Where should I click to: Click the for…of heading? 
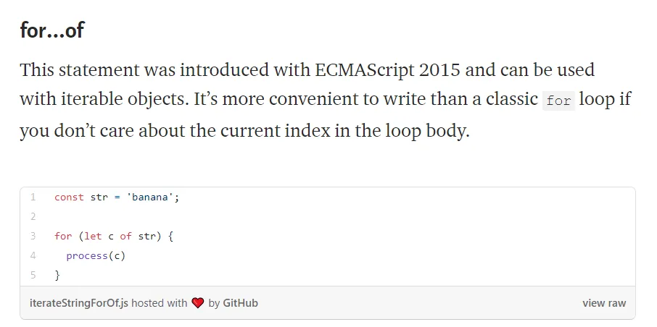click(x=52, y=30)
